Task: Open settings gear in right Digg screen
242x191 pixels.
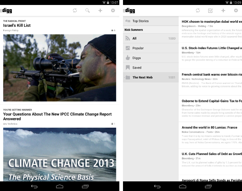Action: point(236,11)
